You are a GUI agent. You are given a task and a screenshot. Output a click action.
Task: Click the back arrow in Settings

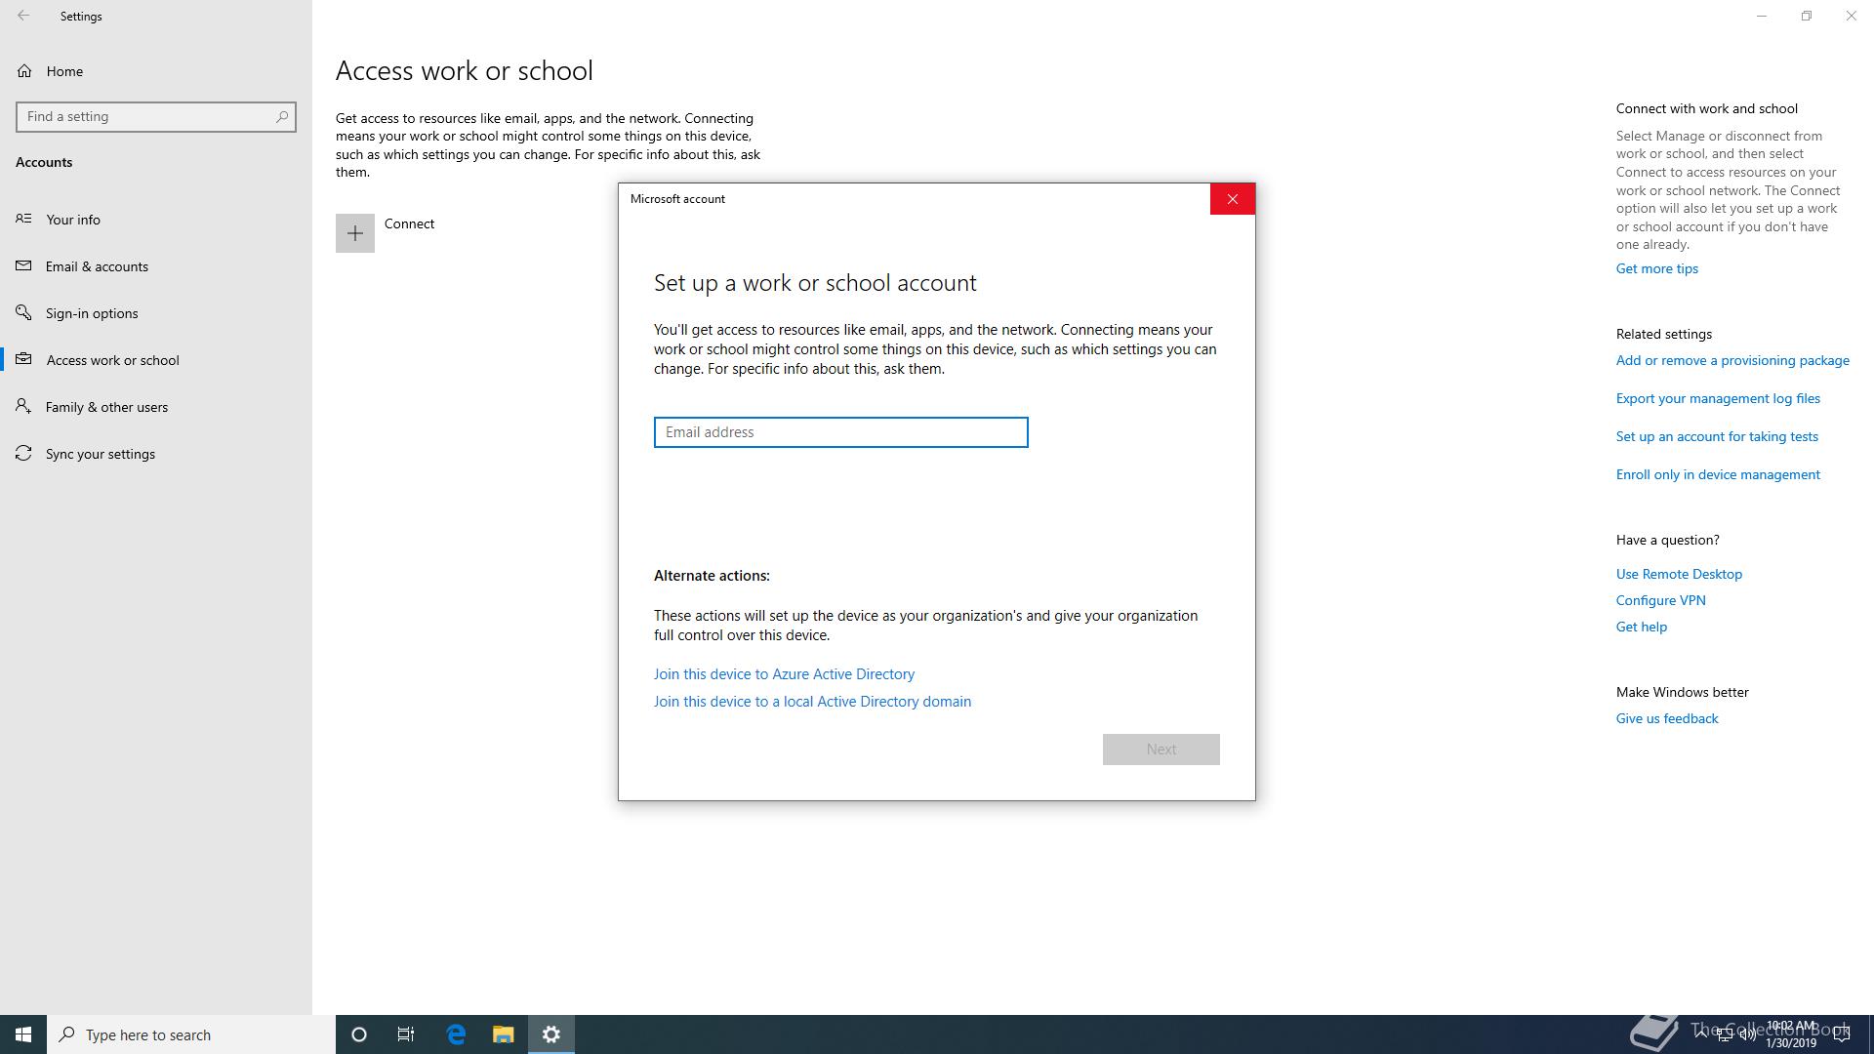point(23,16)
